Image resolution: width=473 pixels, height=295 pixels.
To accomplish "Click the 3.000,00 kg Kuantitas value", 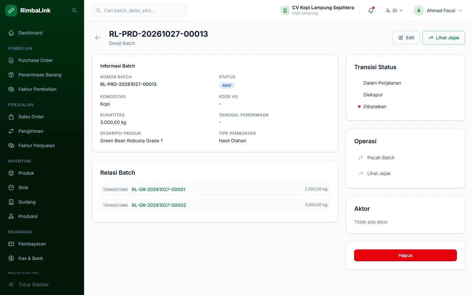I will (x=113, y=122).
